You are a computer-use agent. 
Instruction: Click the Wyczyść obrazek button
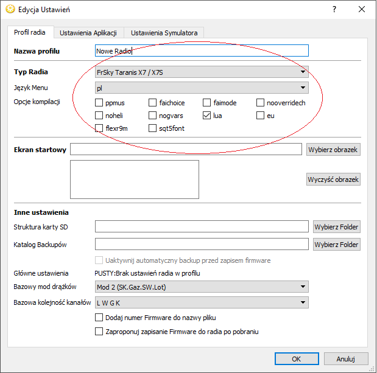[333, 179]
